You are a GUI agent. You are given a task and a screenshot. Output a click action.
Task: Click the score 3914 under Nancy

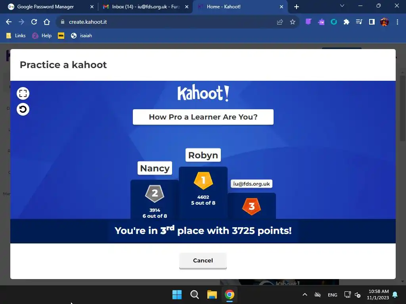tap(155, 210)
